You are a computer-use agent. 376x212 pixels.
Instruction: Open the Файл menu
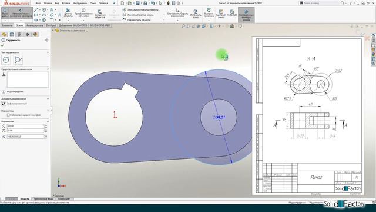click(x=38, y=4)
